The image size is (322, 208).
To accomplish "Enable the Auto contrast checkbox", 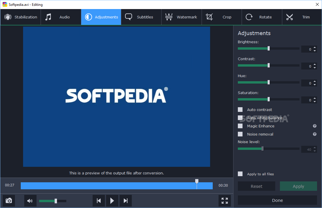I will pos(240,110).
